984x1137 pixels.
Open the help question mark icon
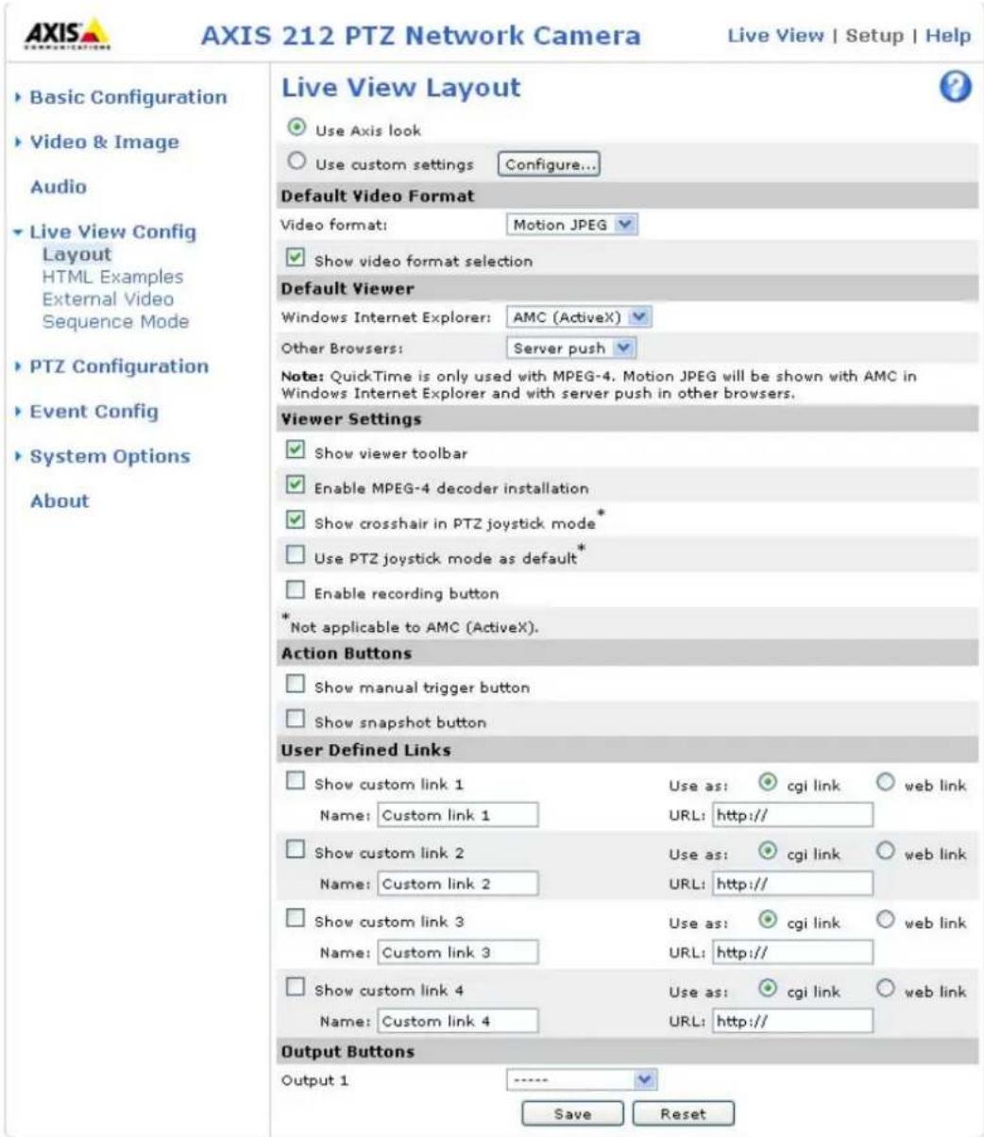pos(955,88)
